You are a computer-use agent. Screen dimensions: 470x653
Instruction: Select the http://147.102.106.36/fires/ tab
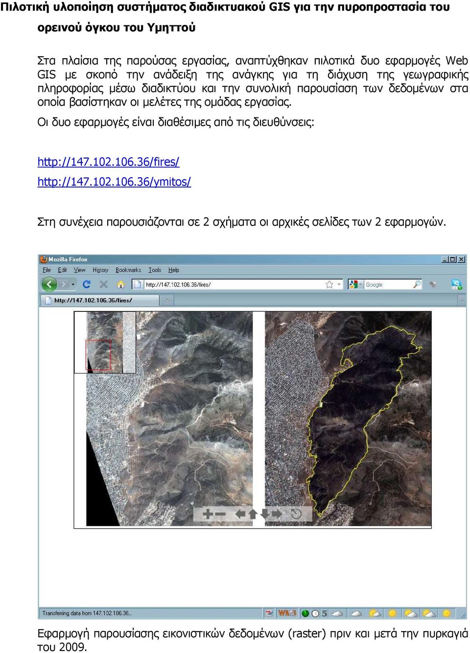[99, 300]
